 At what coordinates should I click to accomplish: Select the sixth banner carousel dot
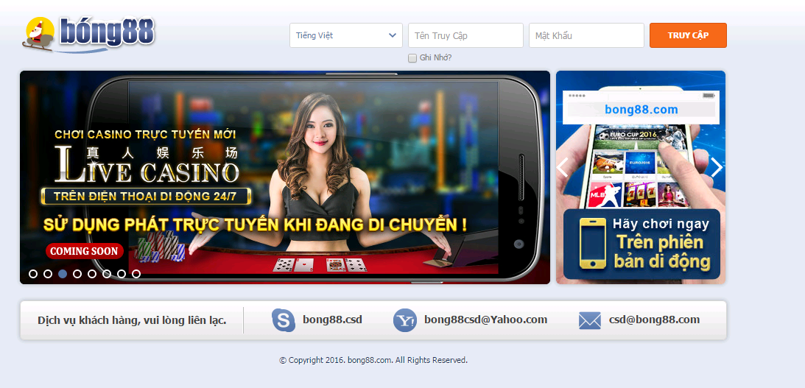107,274
